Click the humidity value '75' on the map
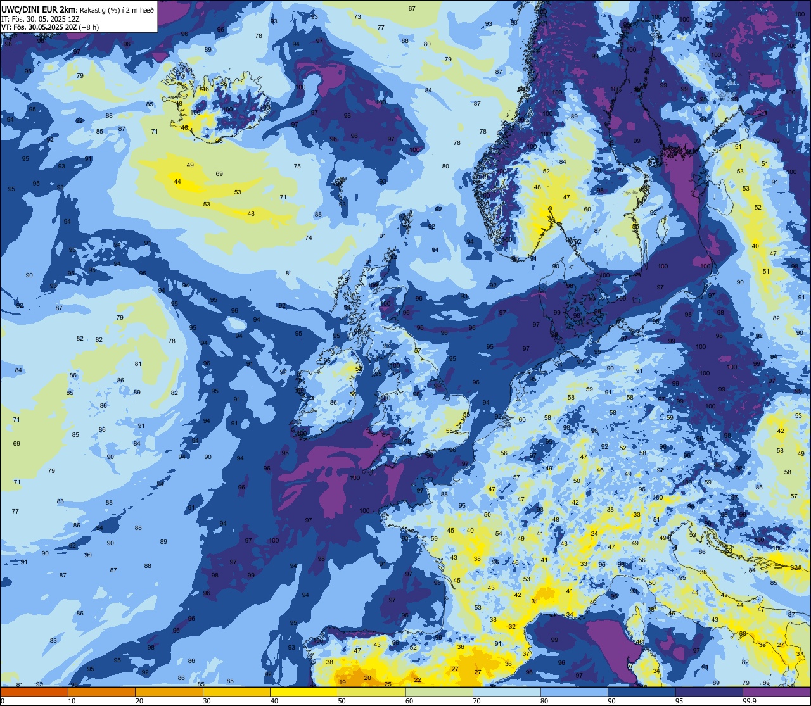The width and height of the screenshot is (811, 706). (297, 166)
